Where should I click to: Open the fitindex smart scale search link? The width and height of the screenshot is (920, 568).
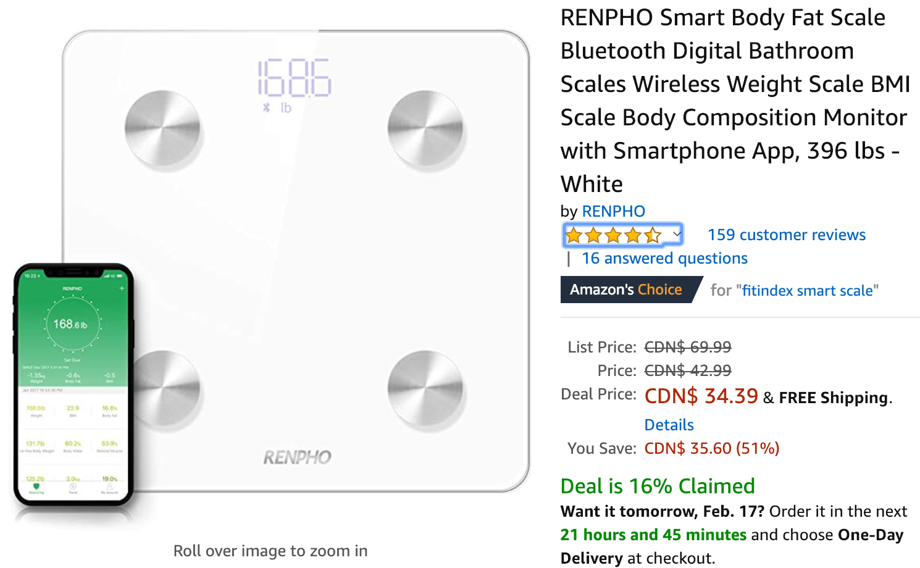(x=807, y=290)
